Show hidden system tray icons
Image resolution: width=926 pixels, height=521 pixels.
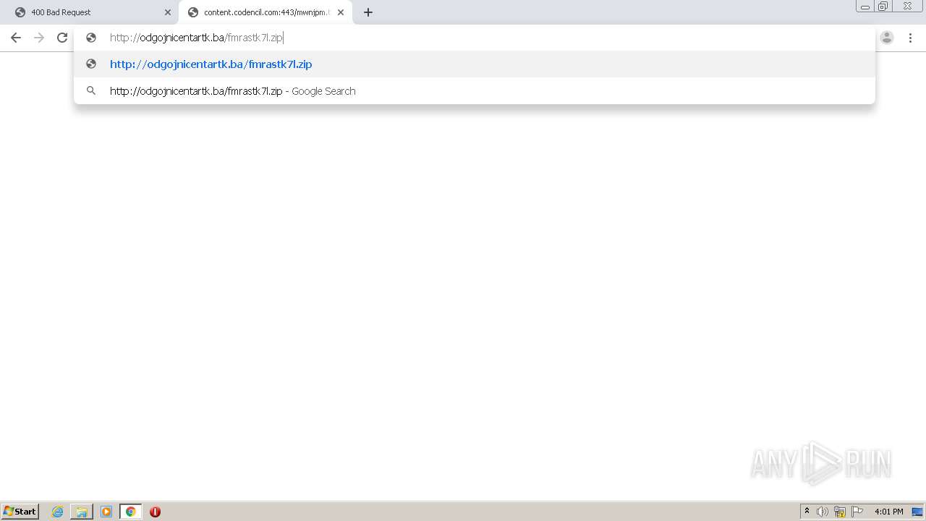pyautogui.click(x=807, y=511)
